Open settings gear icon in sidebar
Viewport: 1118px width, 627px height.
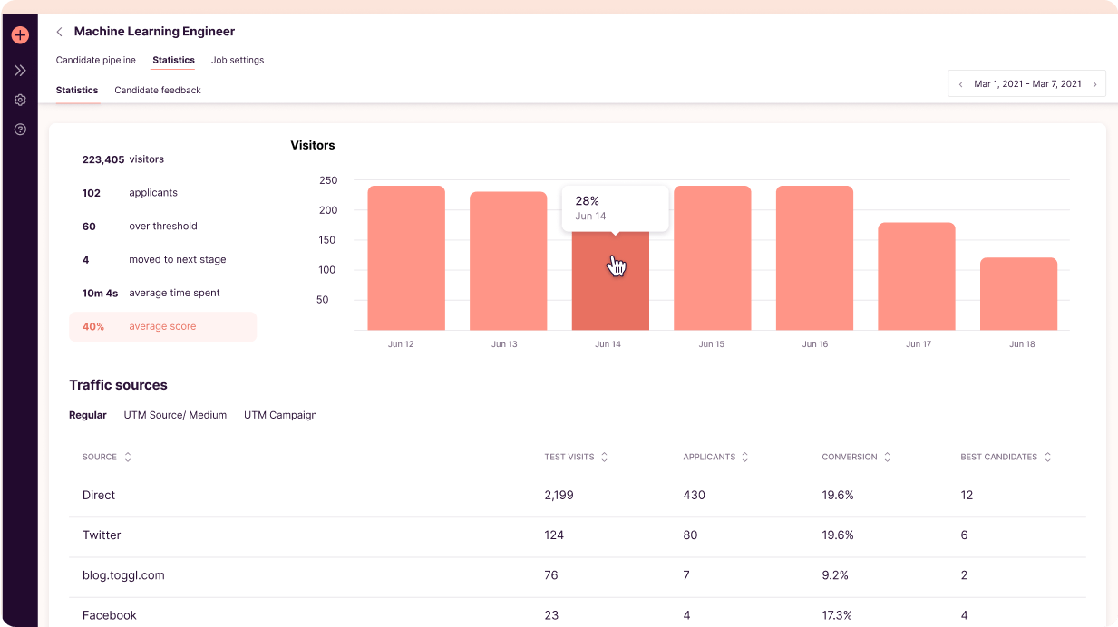[x=20, y=101]
